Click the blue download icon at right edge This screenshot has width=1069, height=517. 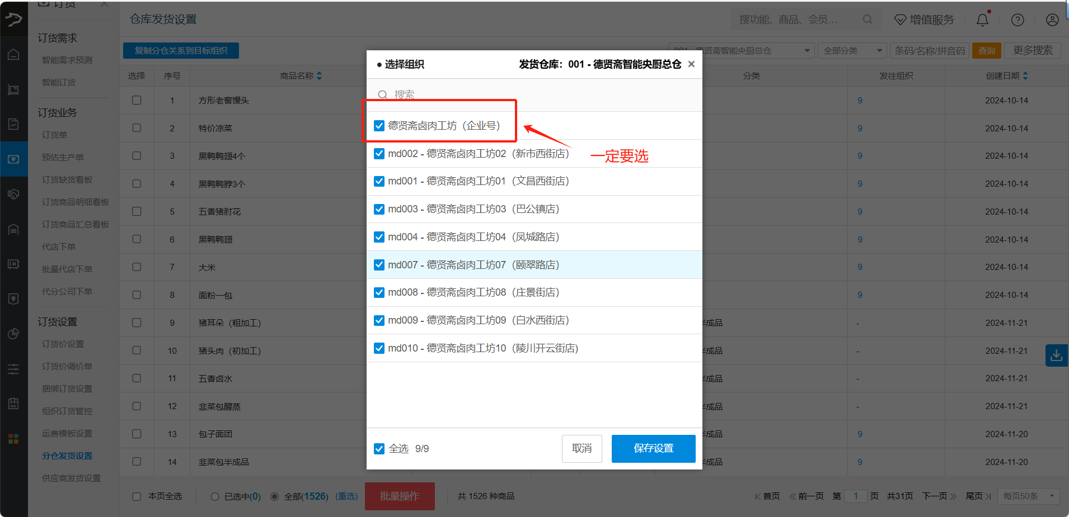click(1057, 355)
